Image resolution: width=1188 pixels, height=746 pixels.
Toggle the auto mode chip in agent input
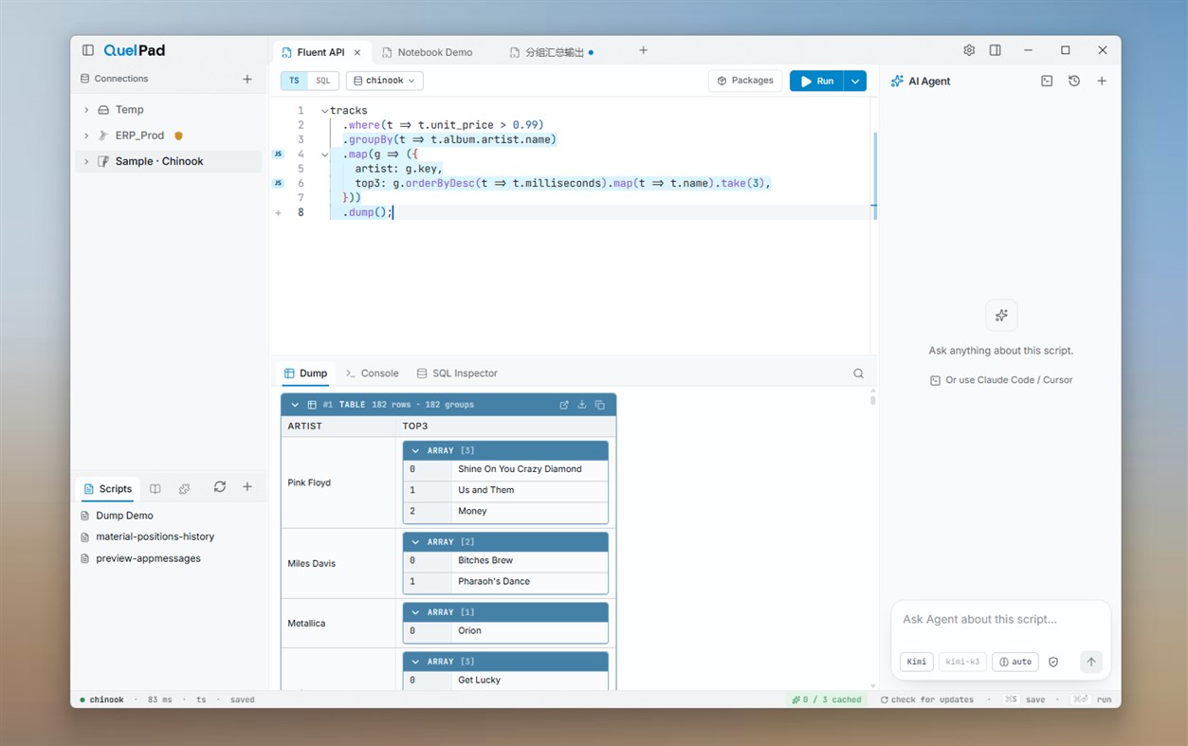1015,662
